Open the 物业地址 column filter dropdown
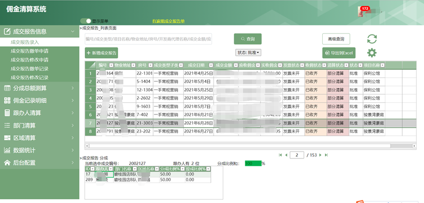 click(x=134, y=65)
